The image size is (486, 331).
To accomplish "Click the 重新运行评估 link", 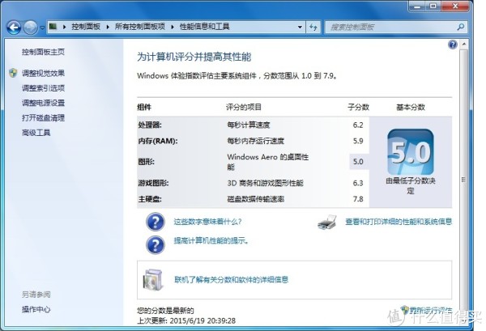I will (431, 310).
